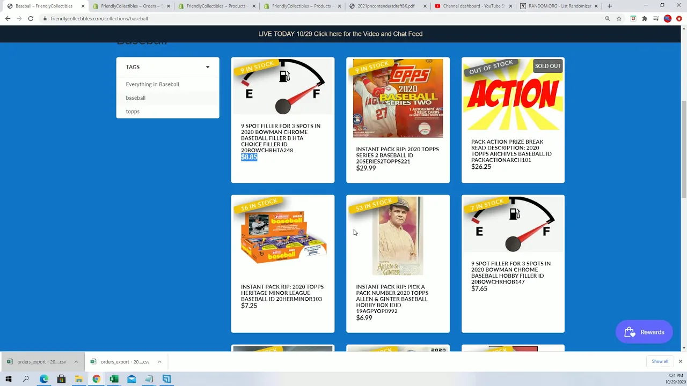Reload the page with the refresh icon
Image resolution: width=687 pixels, height=386 pixels.
click(31, 18)
